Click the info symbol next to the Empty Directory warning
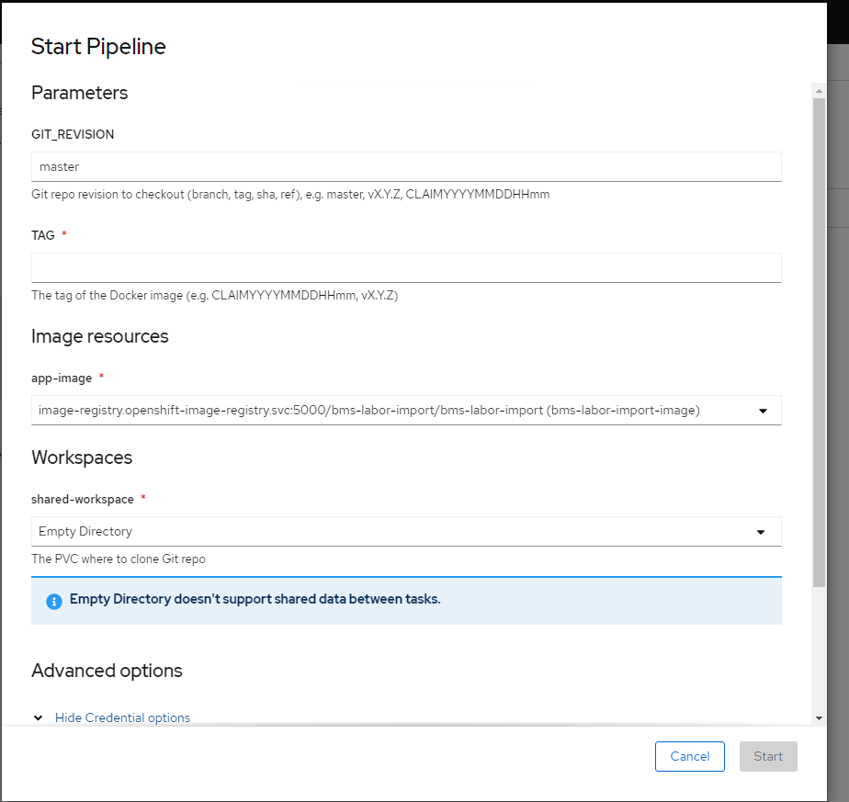The image size is (849, 802). (x=53, y=601)
